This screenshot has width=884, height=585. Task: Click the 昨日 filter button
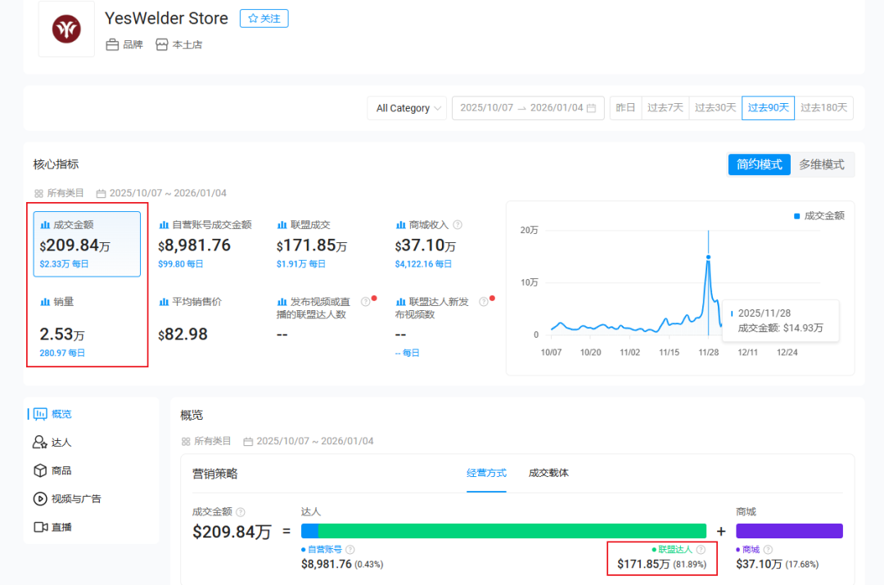(x=625, y=107)
